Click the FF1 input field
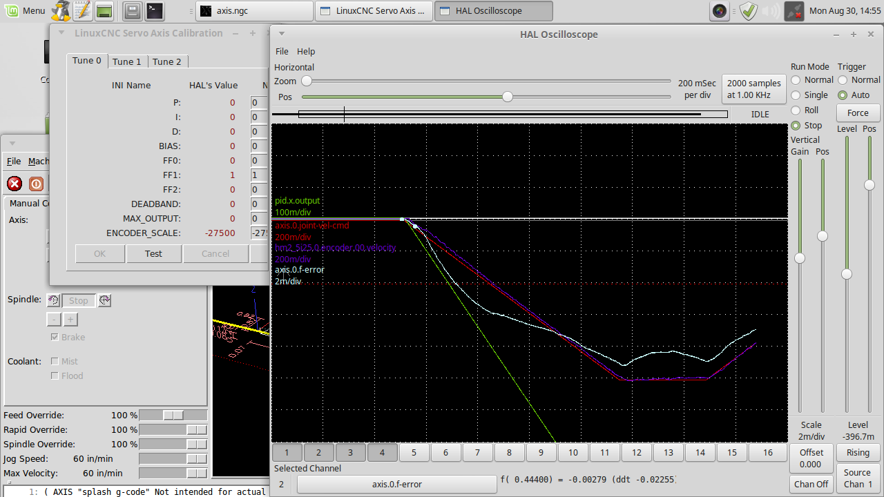884x497 pixels. tap(259, 175)
